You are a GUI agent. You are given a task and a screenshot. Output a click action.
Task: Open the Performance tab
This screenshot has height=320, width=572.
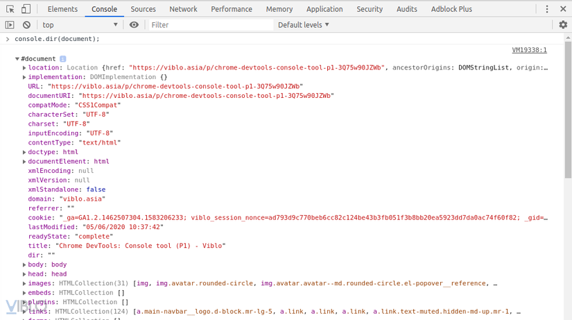(232, 9)
